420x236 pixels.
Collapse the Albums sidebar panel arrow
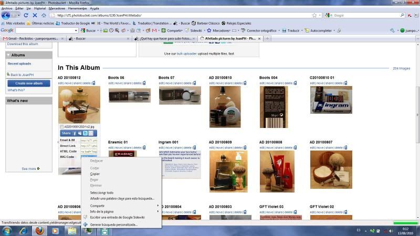pyautogui.click(x=8, y=55)
